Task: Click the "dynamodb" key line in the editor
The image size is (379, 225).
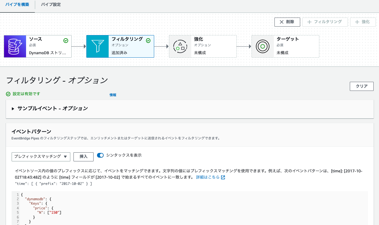Action: (x=38, y=199)
